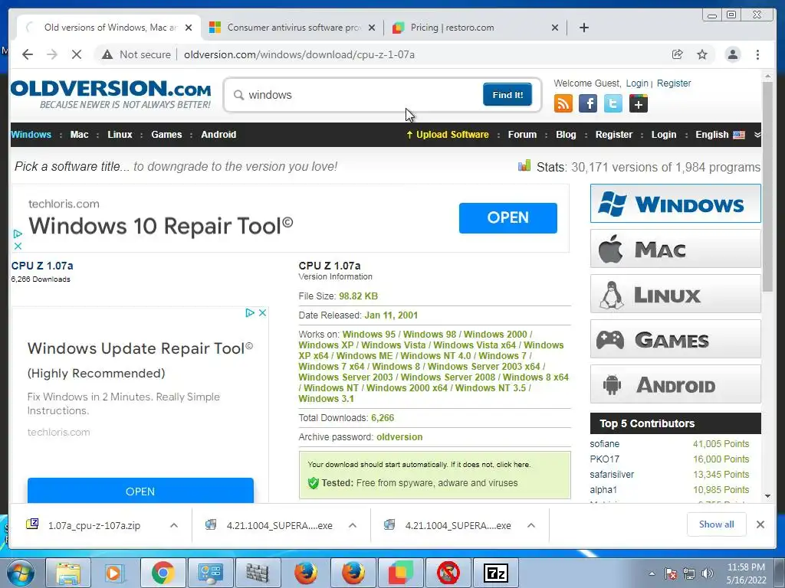The width and height of the screenshot is (785, 588).
Task: Click the Google plus icon
Action: tap(639, 103)
